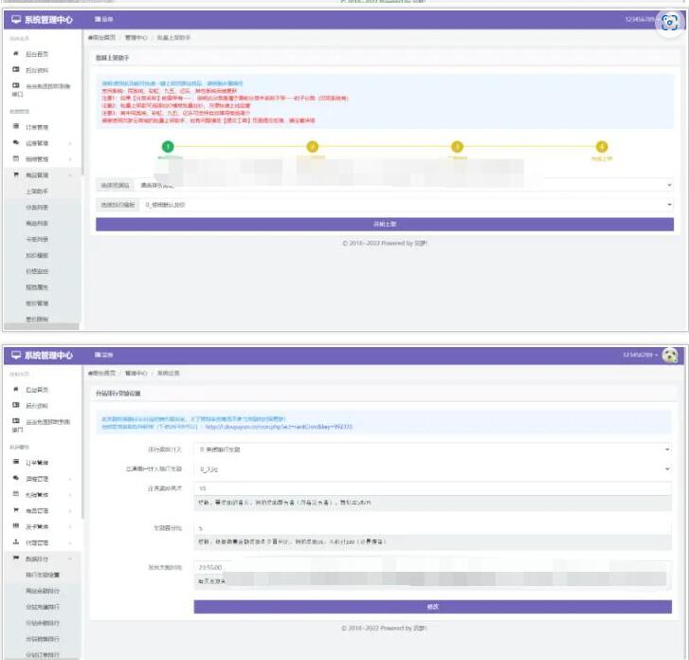Click the panda avatar icon in the header

[670, 355]
